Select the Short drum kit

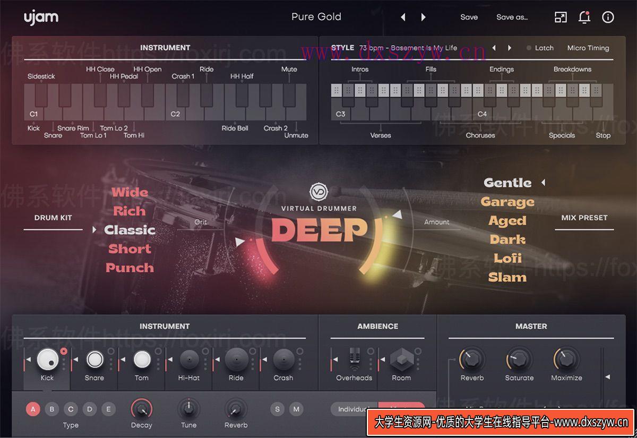[x=130, y=248]
